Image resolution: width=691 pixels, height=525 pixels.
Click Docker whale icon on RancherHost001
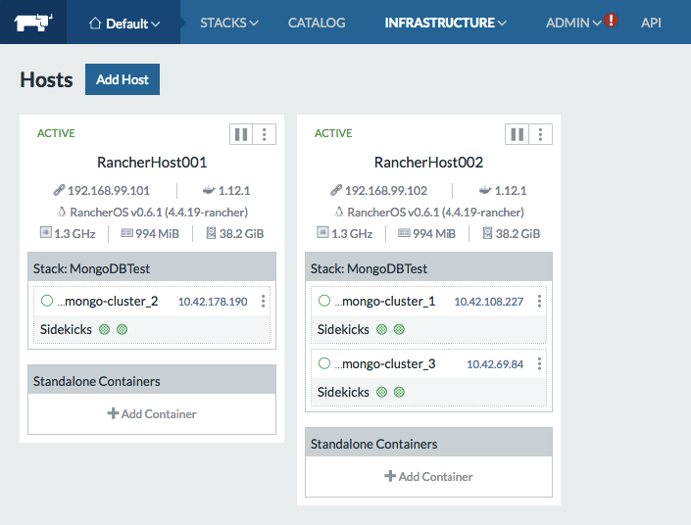point(209,190)
